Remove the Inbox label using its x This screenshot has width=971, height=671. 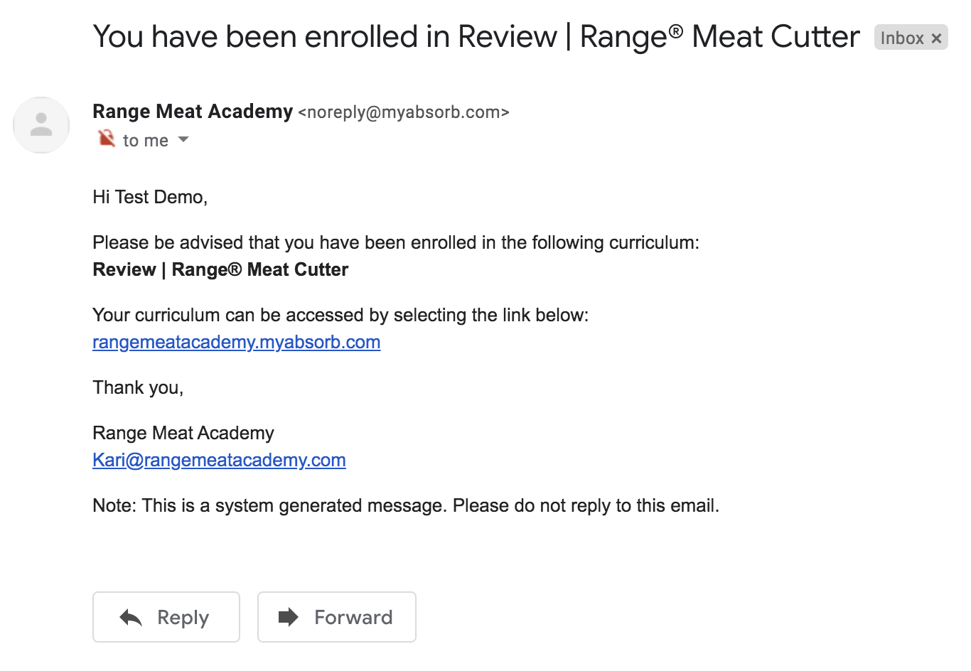point(937,38)
